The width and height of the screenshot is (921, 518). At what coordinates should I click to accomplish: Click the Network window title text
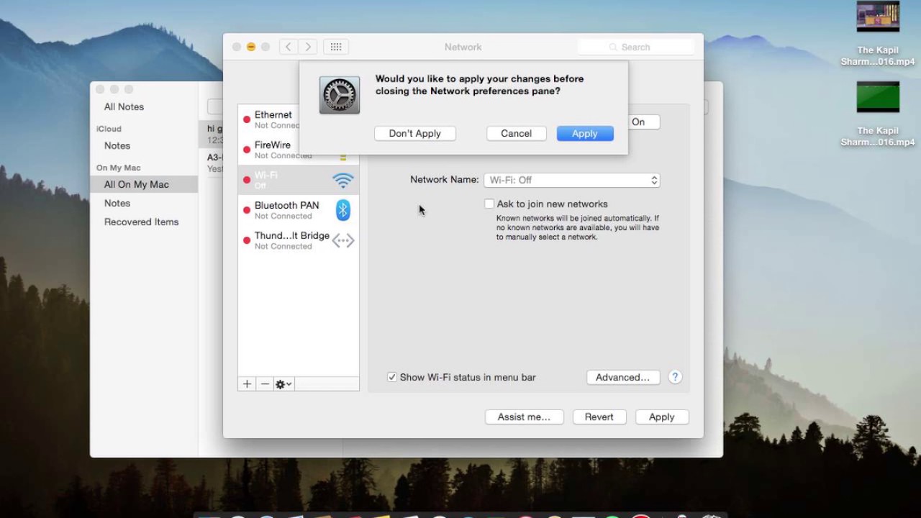tap(463, 47)
